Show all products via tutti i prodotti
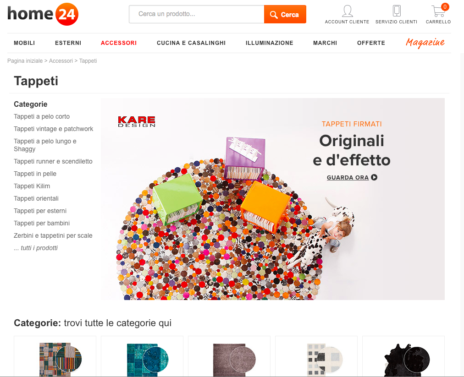This screenshot has width=464, height=377. tap(36, 248)
